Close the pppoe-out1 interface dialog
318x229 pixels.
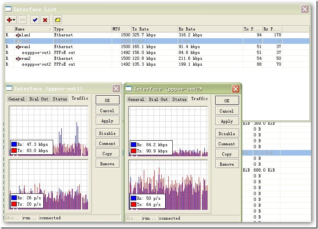click(x=116, y=88)
